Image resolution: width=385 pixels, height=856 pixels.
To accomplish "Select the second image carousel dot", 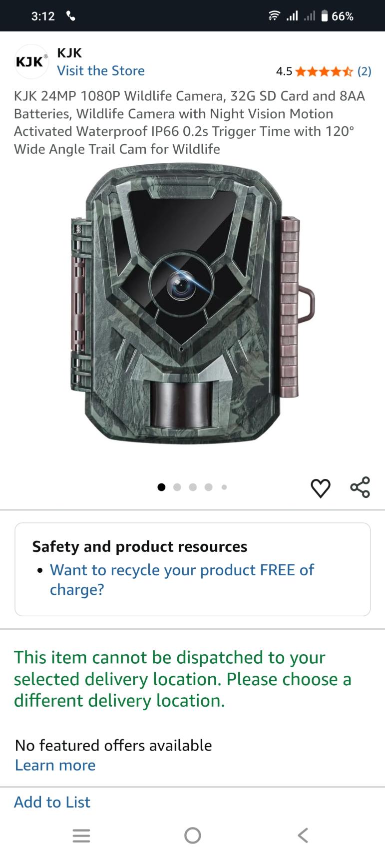I will pyautogui.click(x=177, y=487).
